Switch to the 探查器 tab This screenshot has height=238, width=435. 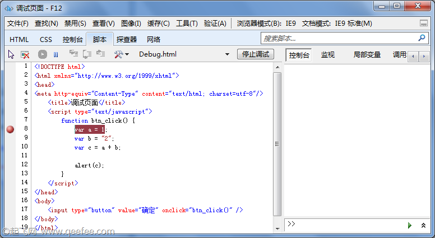click(x=127, y=40)
